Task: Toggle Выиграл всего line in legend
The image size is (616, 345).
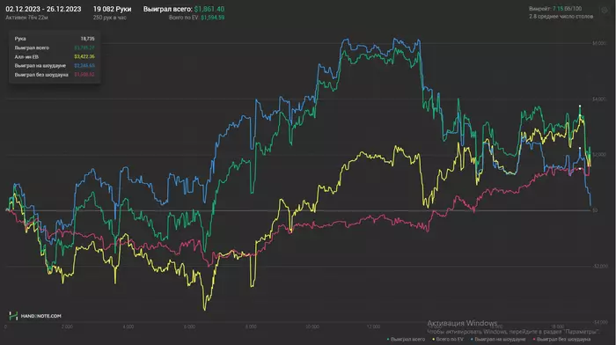Action: click(407, 339)
